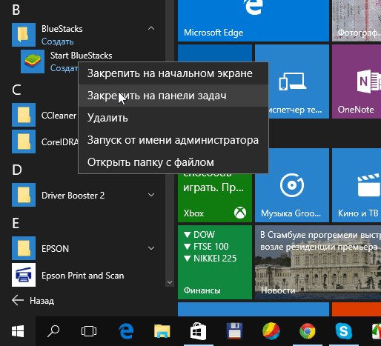Jump to letter E section header
The width and height of the screenshot is (381, 346).
point(16,223)
